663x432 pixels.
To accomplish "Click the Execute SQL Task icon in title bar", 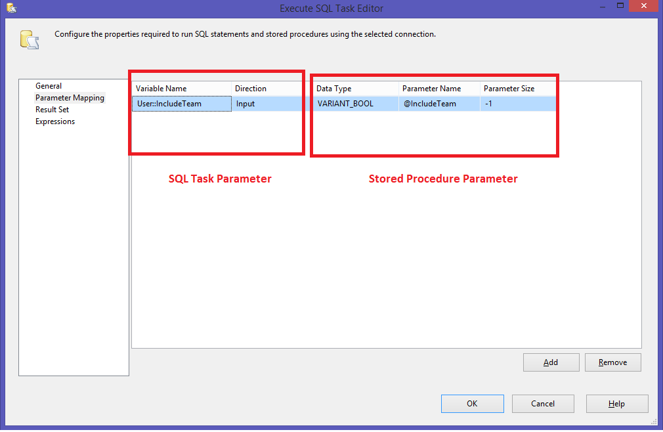I will coord(11,6).
